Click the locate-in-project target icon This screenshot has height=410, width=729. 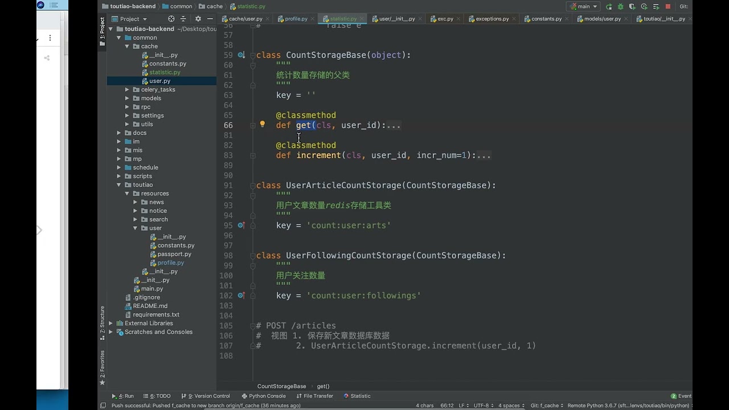tap(171, 19)
